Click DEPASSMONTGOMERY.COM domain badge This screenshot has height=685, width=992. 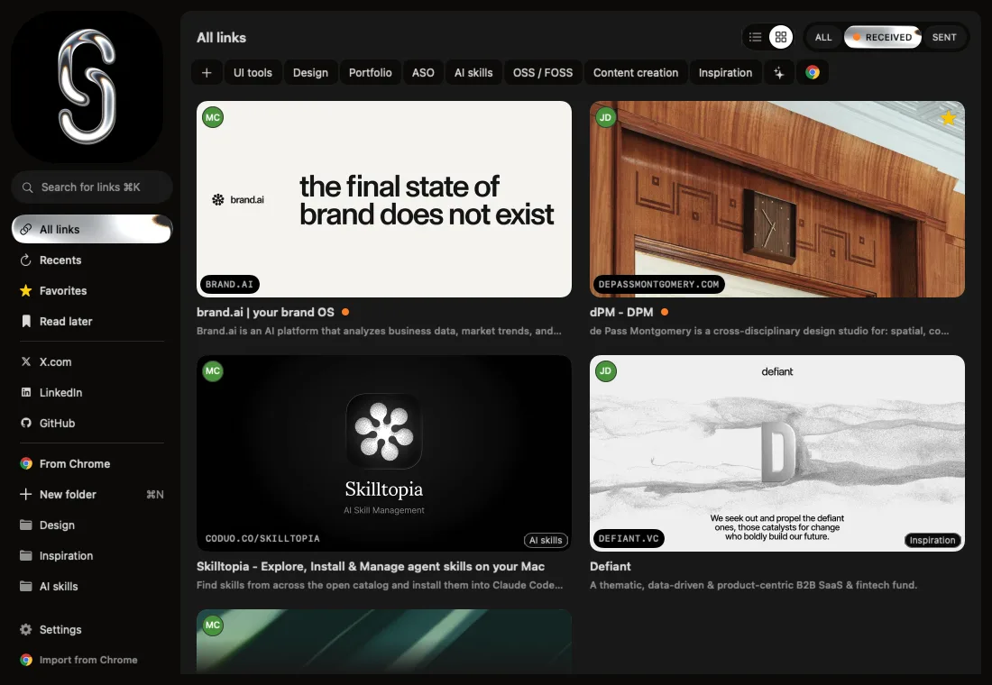(658, 285)
